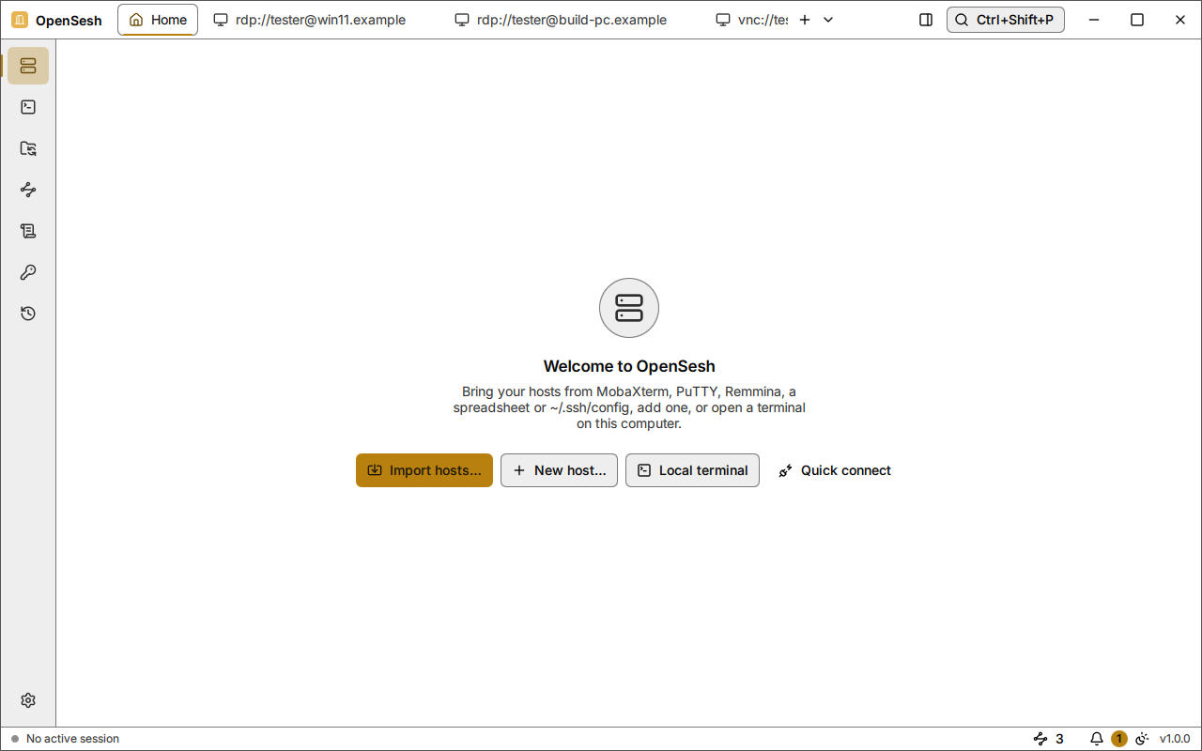Screen dimensions: 1202x751
Task: Maximize the OpenSesh window
Action: (x=1137, y=20)
